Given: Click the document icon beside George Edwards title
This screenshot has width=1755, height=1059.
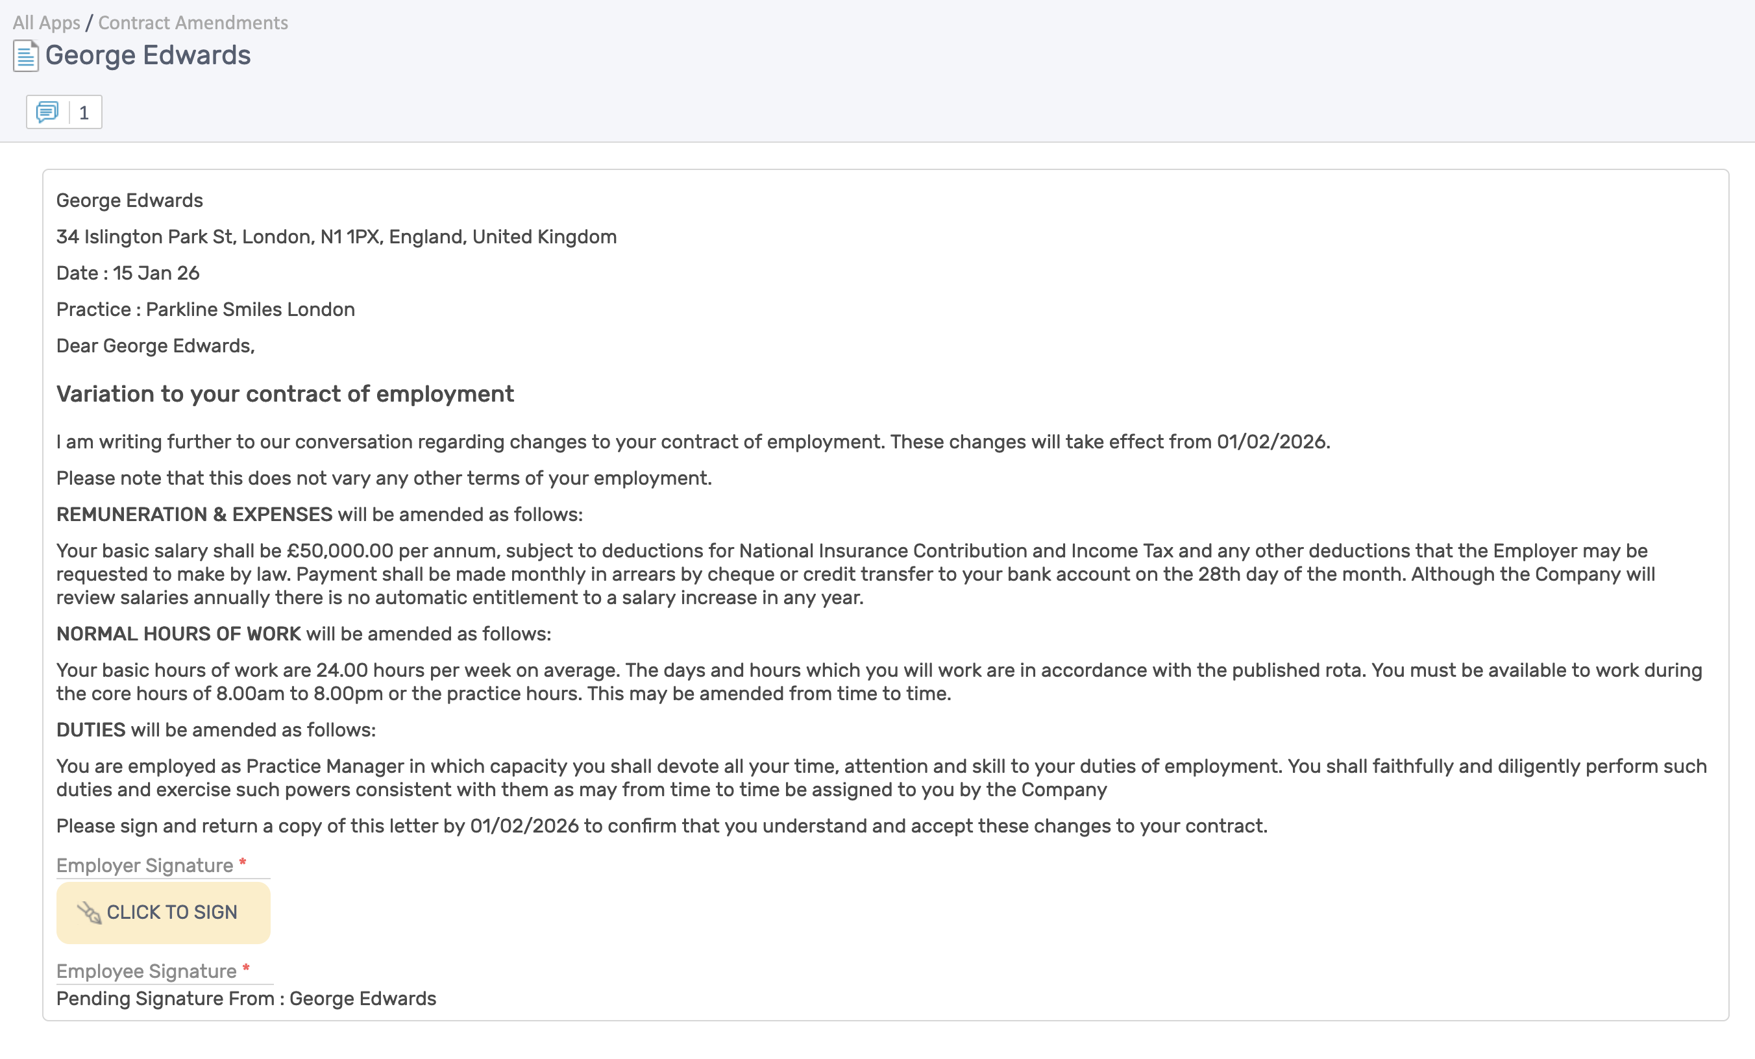Looking at the screenshot, I should tap(26, 56).
